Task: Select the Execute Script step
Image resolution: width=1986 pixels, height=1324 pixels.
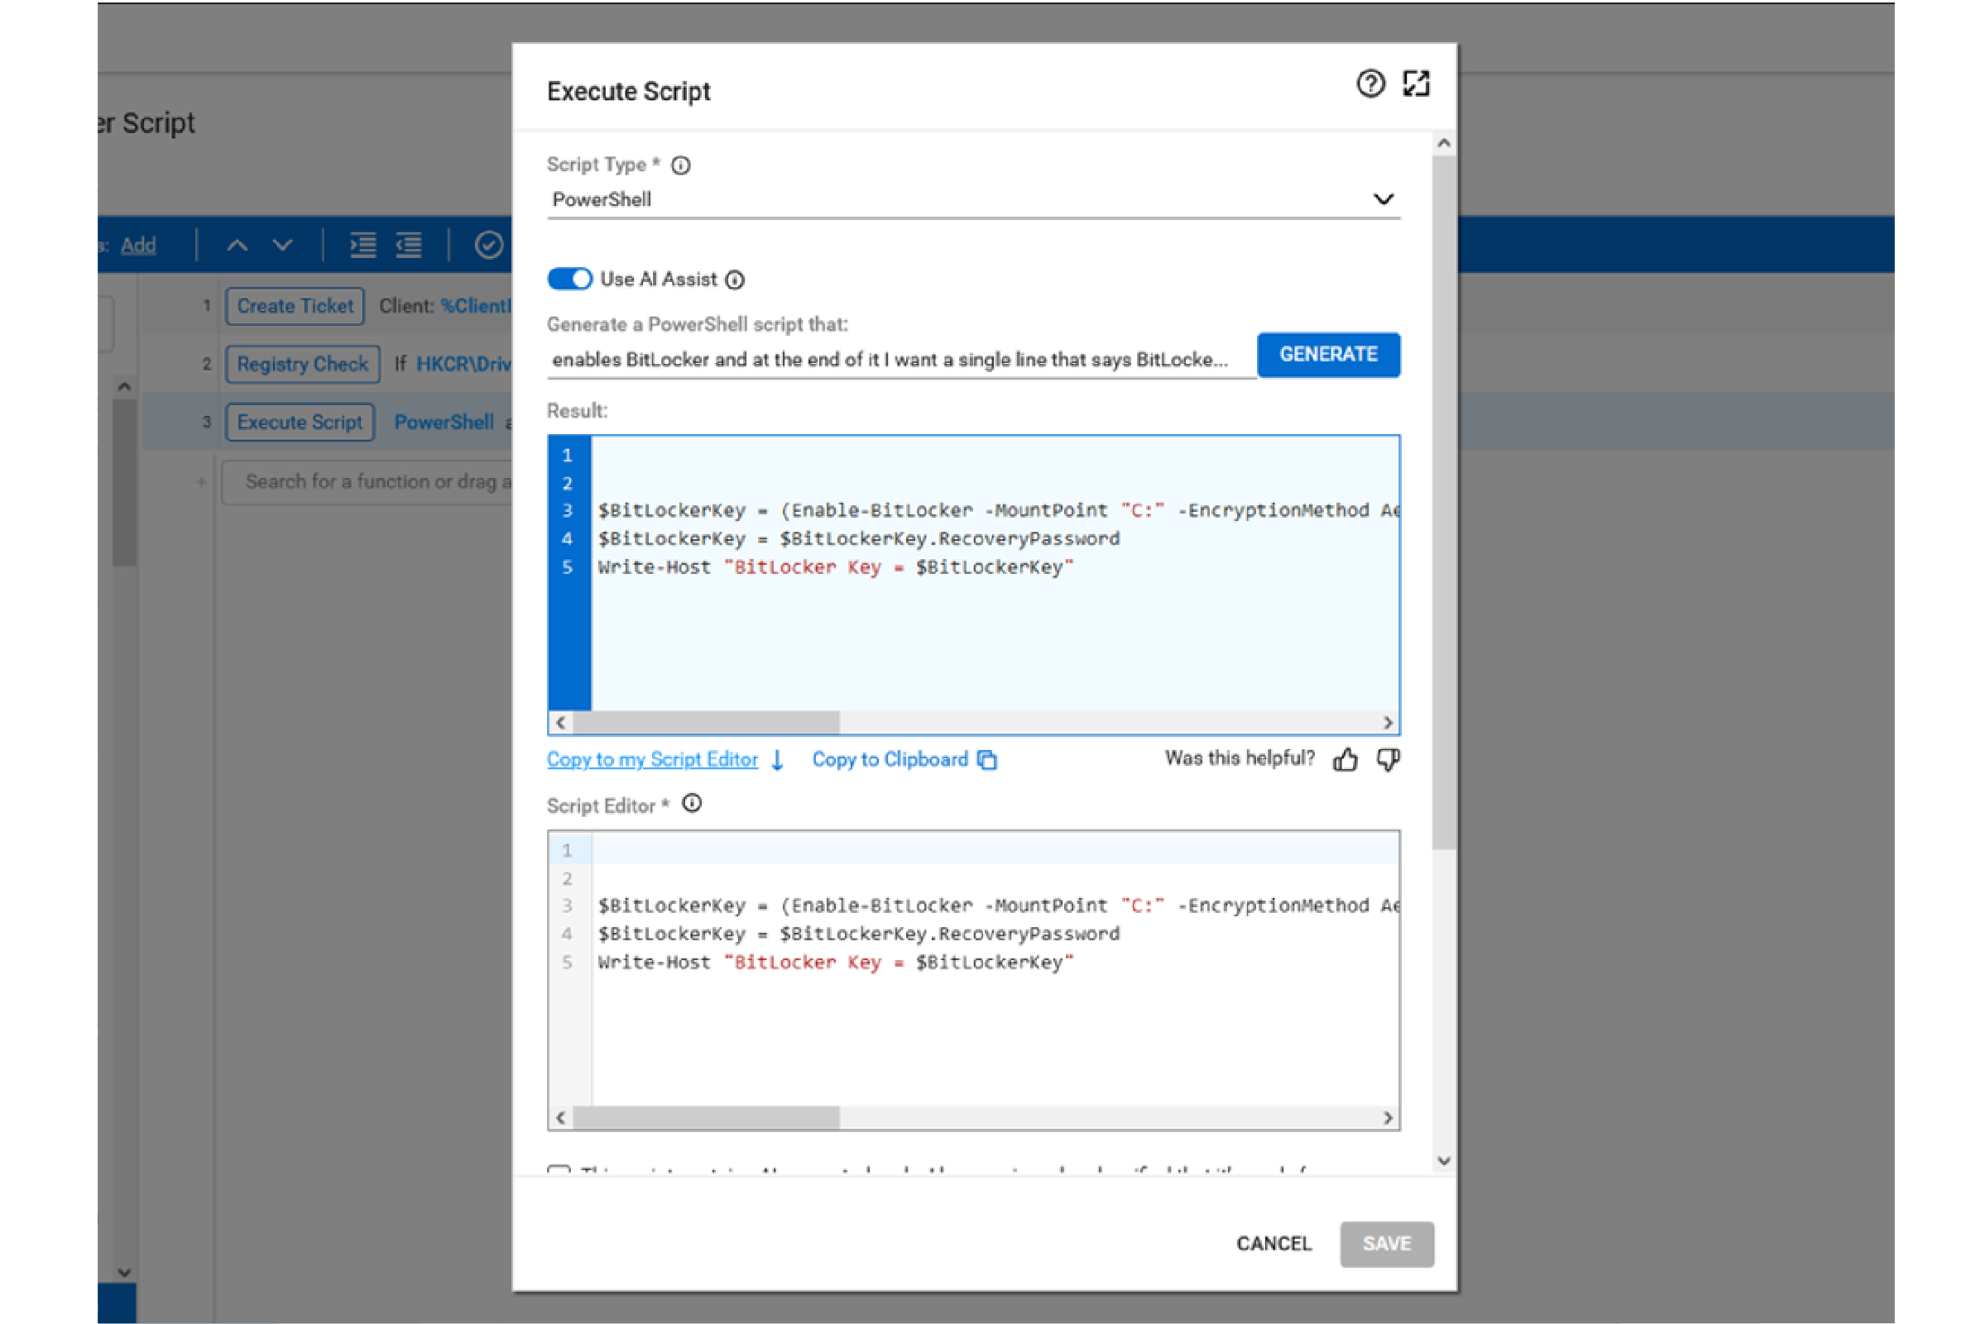Action: (300, 423)
